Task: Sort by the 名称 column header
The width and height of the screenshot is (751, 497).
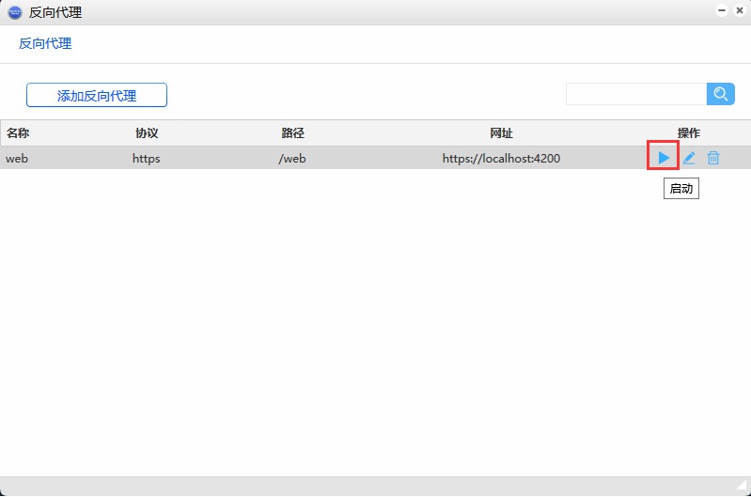Action: 18,133
